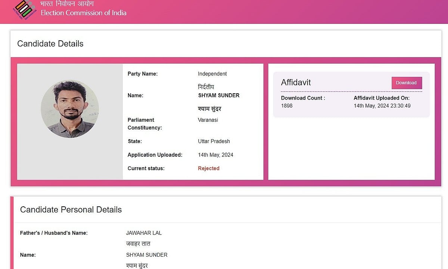
Task: Select the constituency value 'Varanasi'
Action: [x=208, y=120]
